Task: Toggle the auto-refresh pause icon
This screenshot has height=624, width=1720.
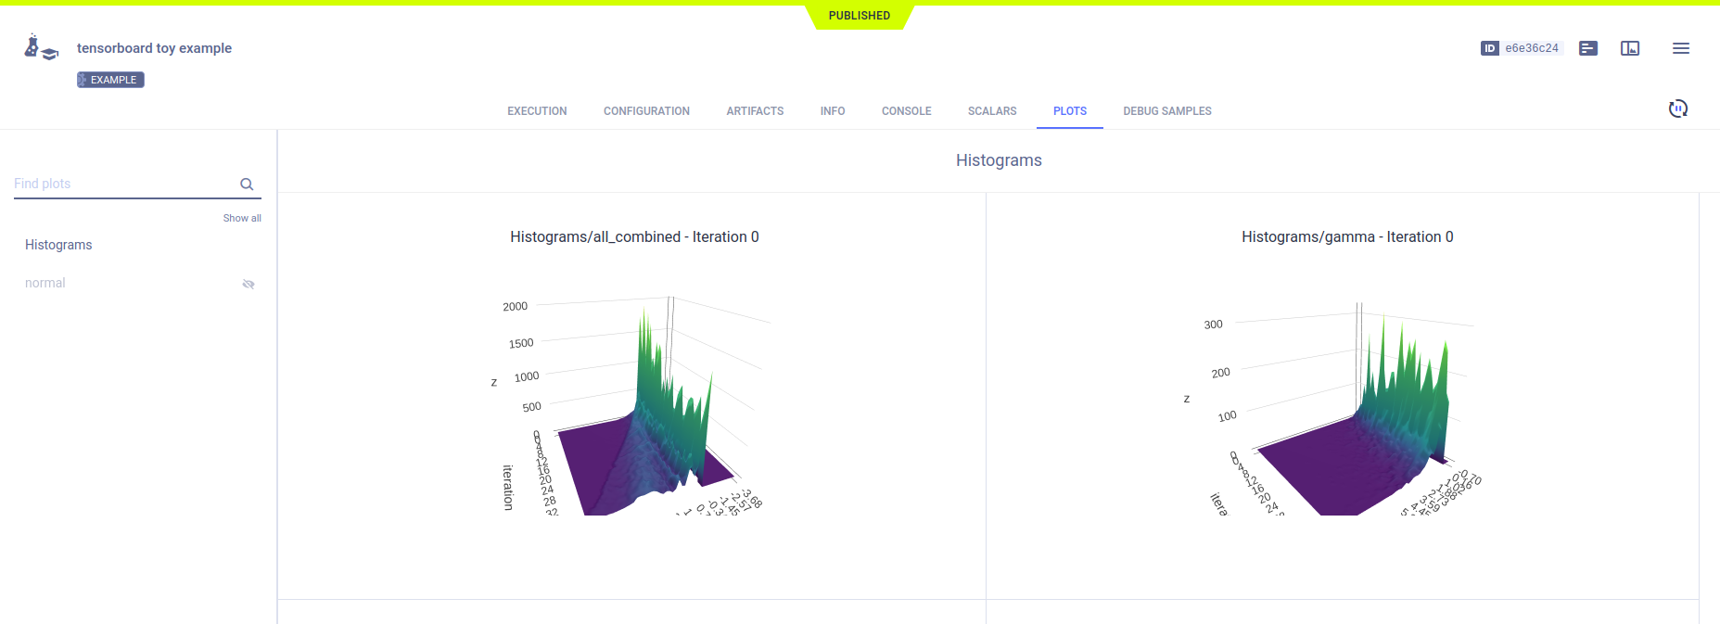Action: 1677,109
